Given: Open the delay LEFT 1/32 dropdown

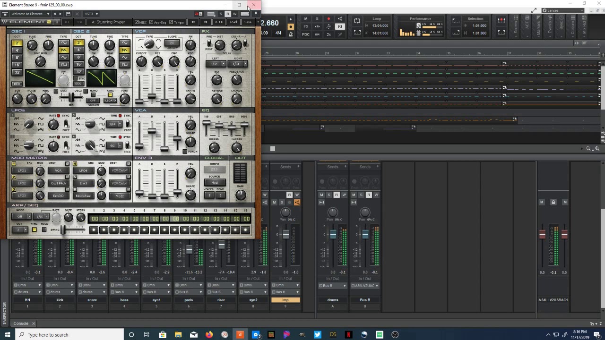Looking at the screenshot, I should pos(216,64).
